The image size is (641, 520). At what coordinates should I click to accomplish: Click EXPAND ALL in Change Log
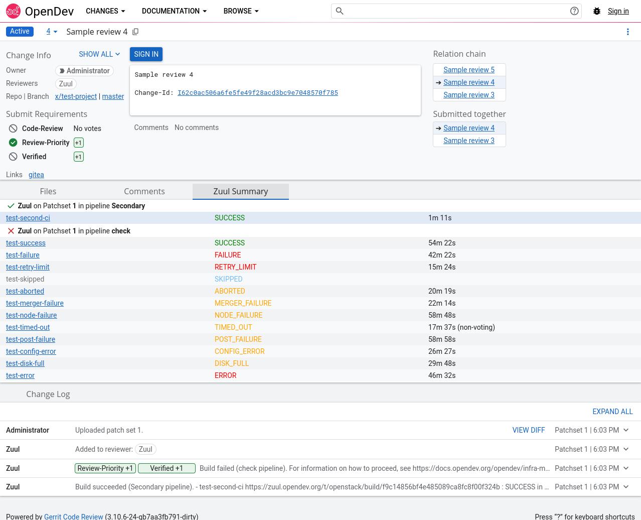[612, 412]
